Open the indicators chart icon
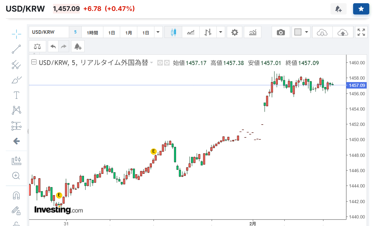 (x=253, y=32)
